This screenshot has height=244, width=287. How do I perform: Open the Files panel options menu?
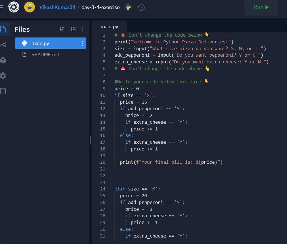83,29
